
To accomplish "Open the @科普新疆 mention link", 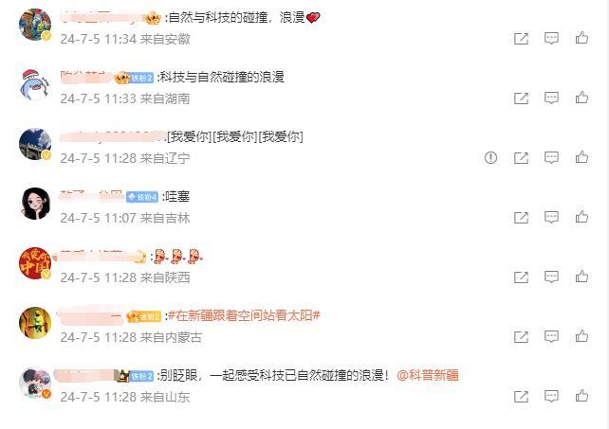I will click(428, 375).
